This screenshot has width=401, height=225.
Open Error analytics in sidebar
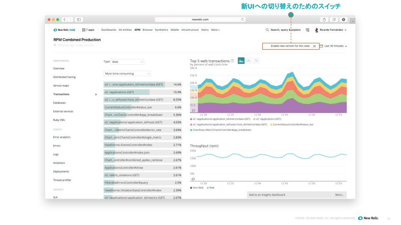click(62, 137)
